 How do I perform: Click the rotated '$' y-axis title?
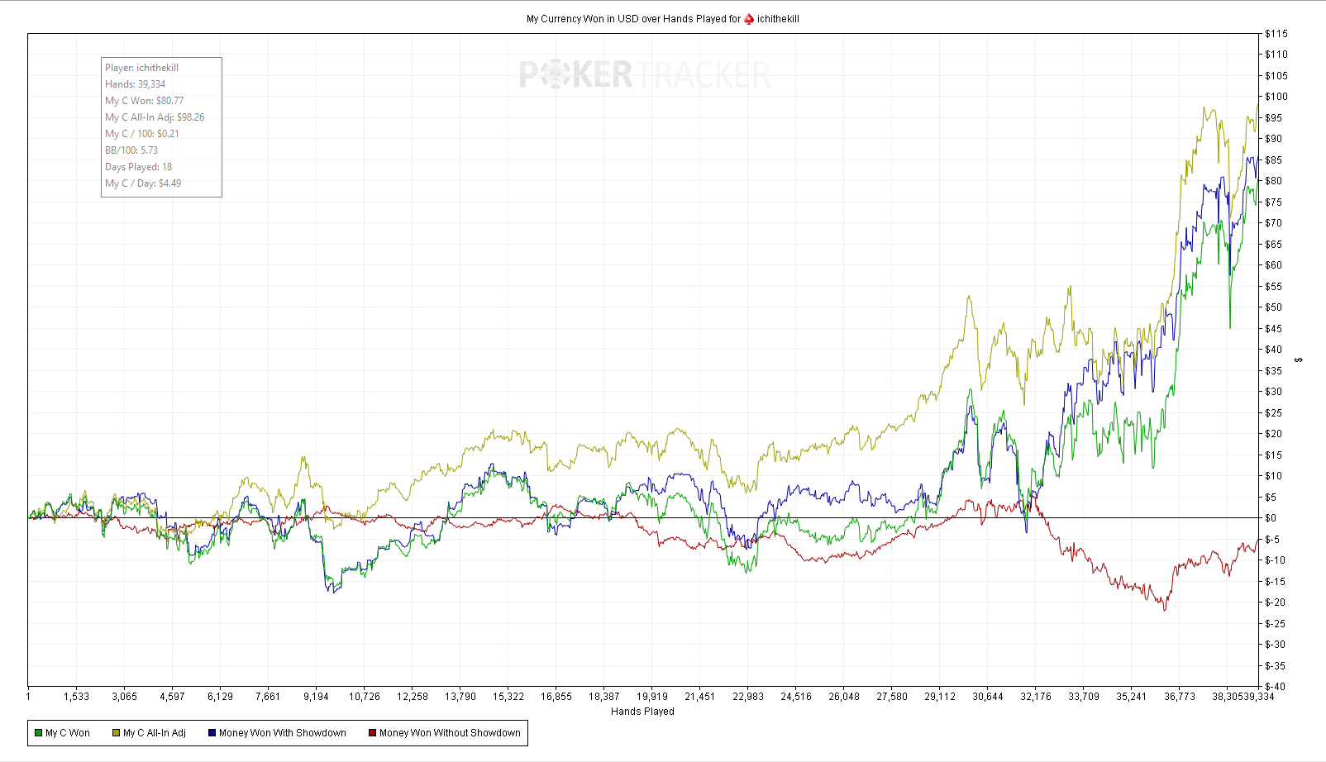coord(1299,360)
